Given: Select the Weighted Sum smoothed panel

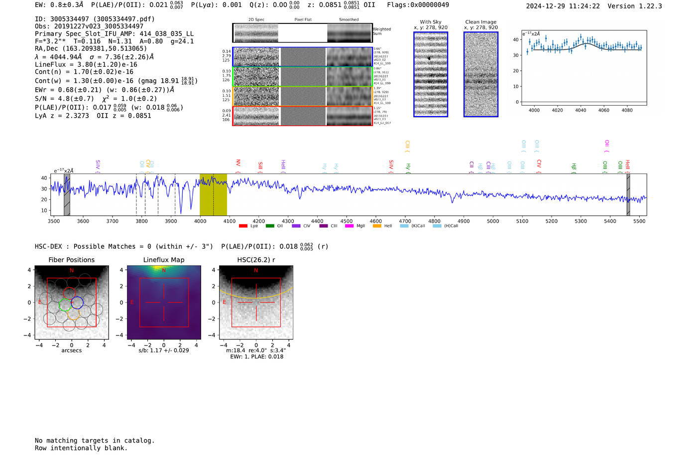Looking at the screenshot, I should tap(349, 33).
